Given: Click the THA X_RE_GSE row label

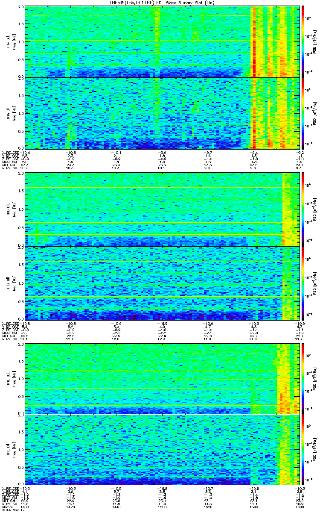Looking at the screenshot, I should [11, 152].
